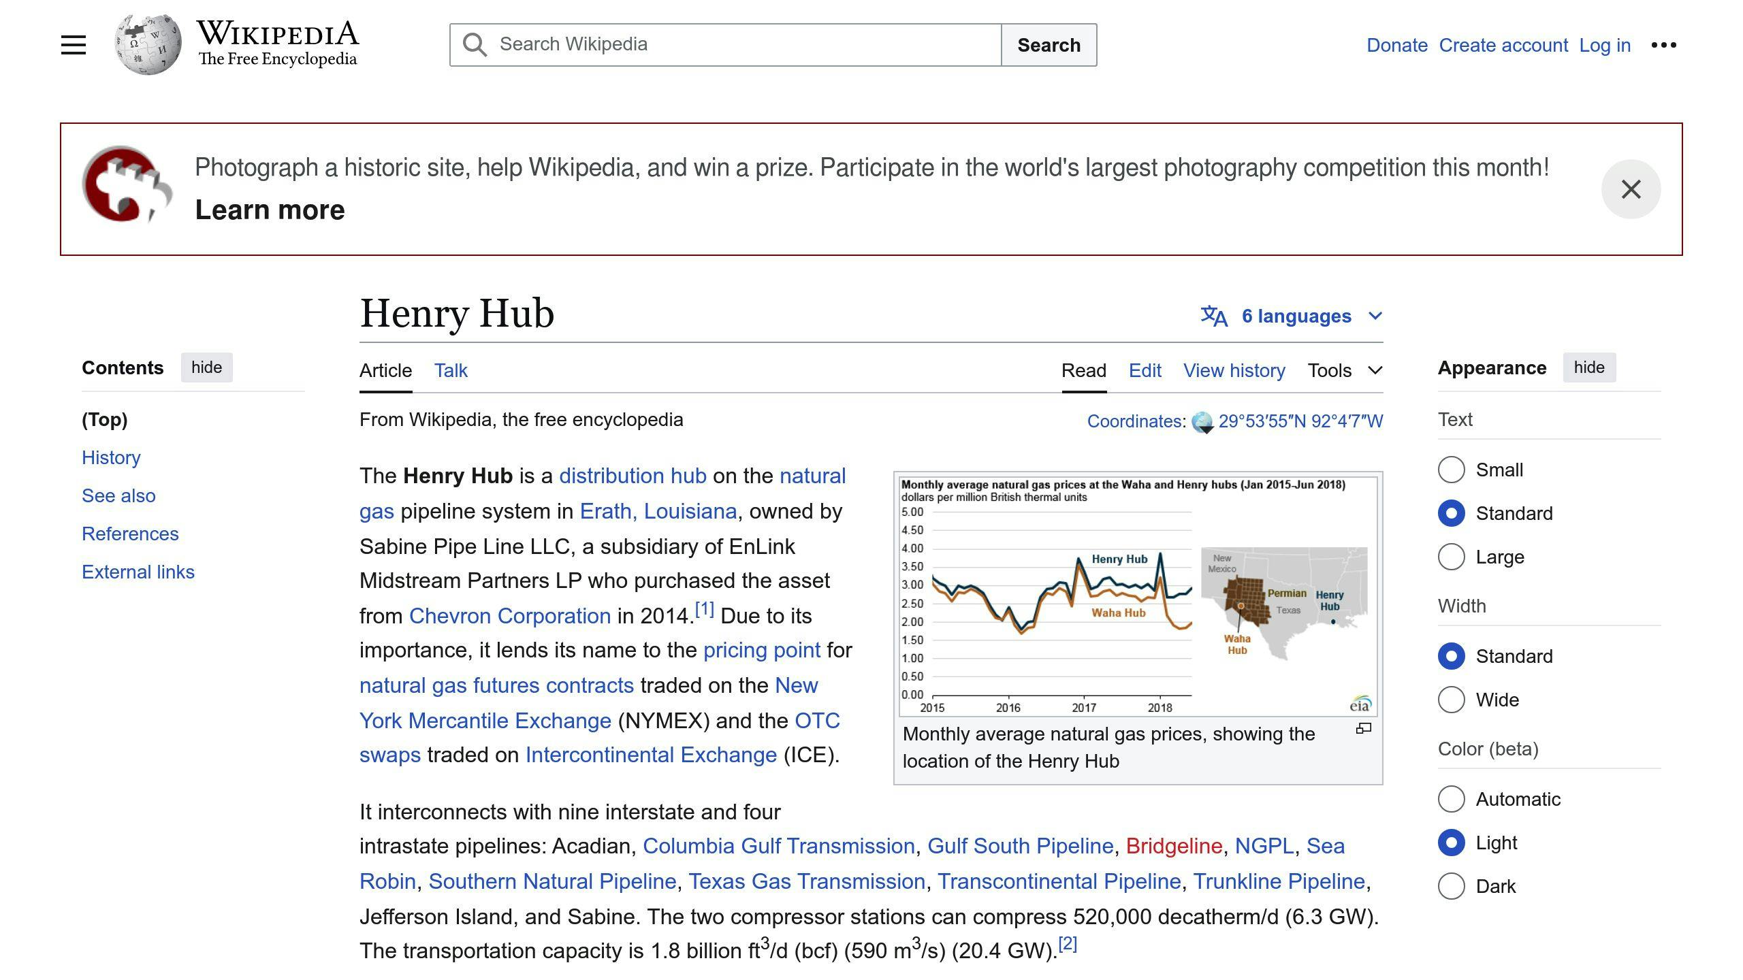This screenshot has width=1743, height=980.
Task: Open Transcontinental Pipeline link
Action: [1059, 881]
